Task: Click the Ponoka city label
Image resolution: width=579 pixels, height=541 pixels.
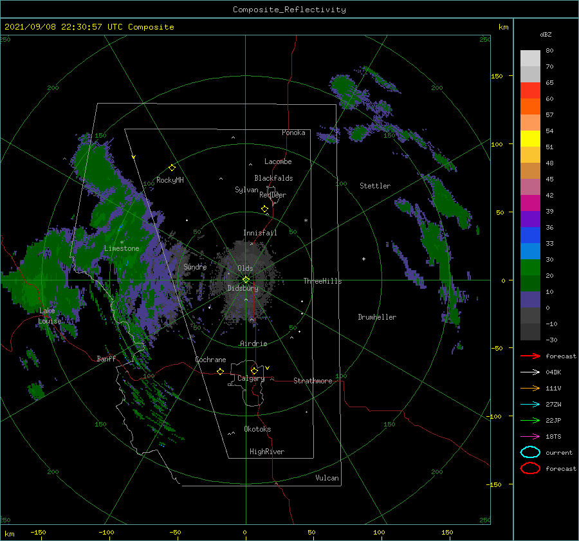Action: [293, 133]
